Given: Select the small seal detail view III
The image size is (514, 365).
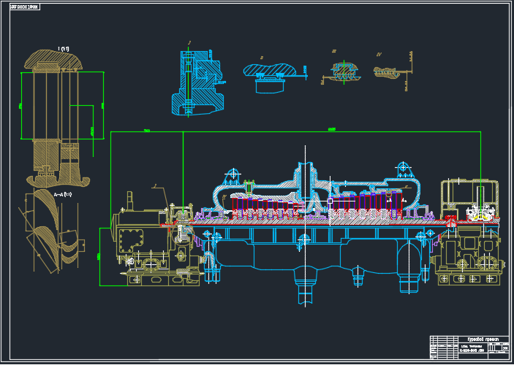Looking at the screenshot, I should click(341, 72).
